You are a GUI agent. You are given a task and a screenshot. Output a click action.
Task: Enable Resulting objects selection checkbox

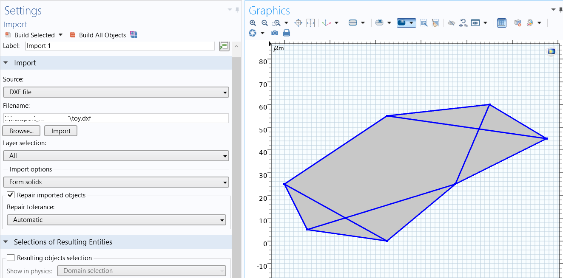tap(11, 258)
